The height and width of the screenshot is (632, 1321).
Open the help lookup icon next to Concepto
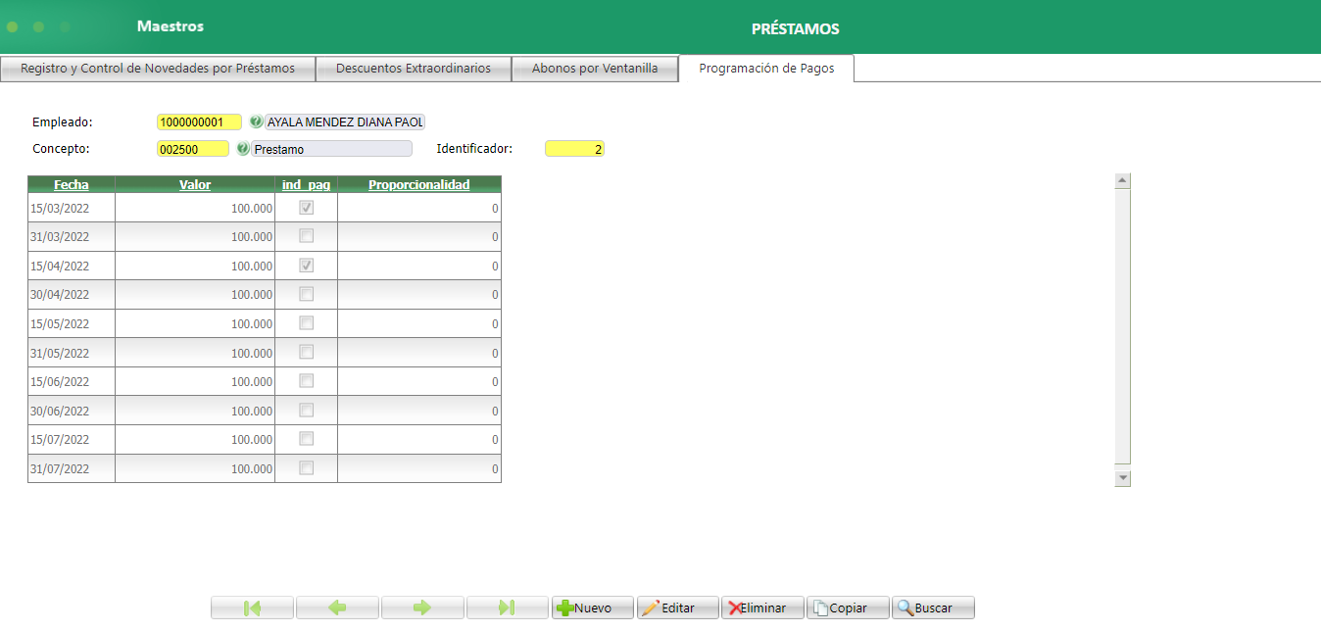tap(243, 149)
